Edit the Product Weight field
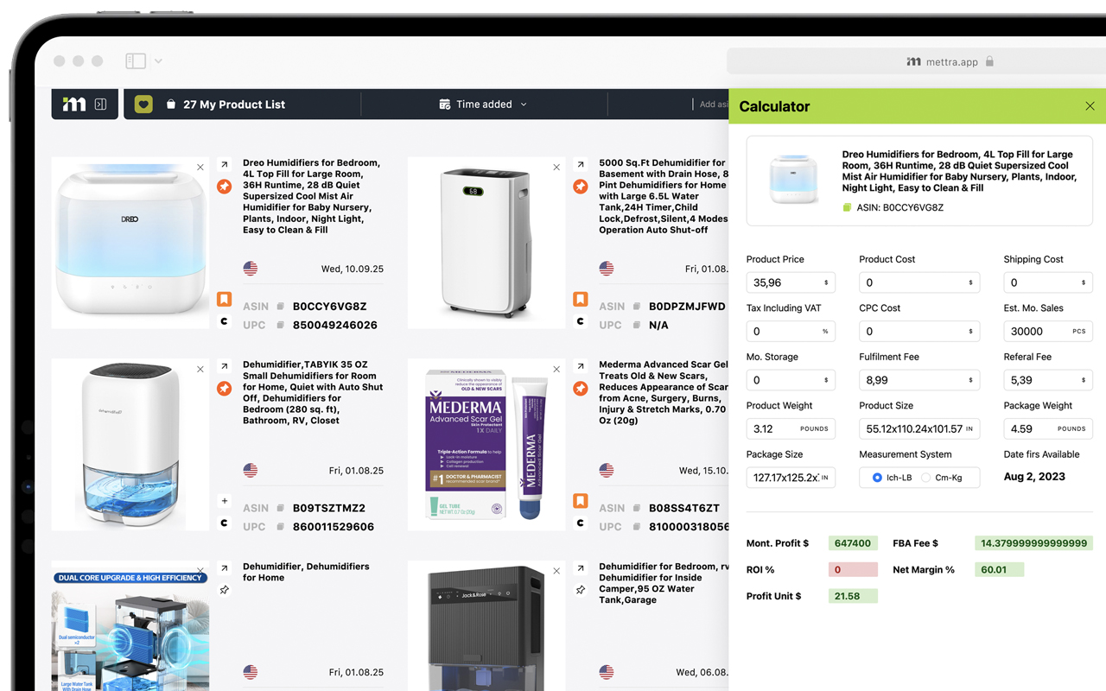 pyautogui.click(x=791, y=428)
